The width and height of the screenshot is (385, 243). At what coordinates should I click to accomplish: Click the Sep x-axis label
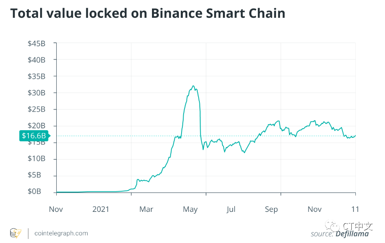(271, 210)
